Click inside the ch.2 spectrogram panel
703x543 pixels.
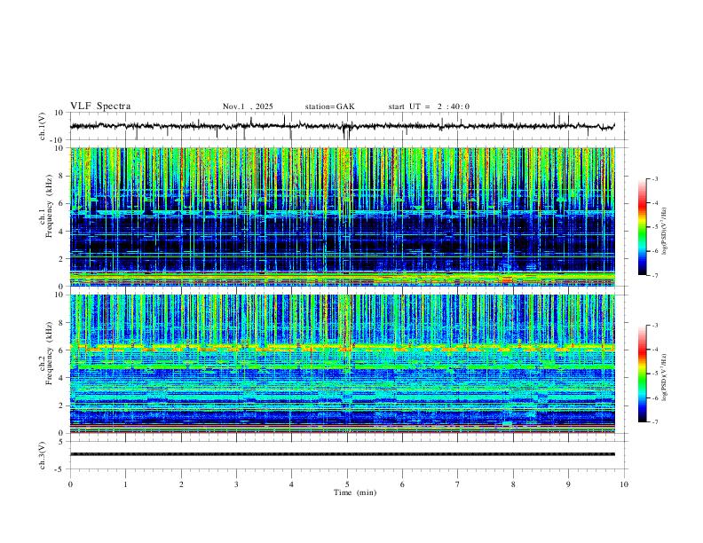[343, 364]
